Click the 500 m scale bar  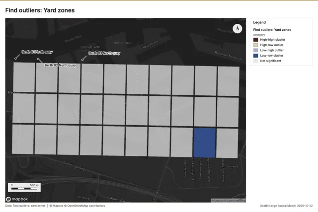(24, 187)
